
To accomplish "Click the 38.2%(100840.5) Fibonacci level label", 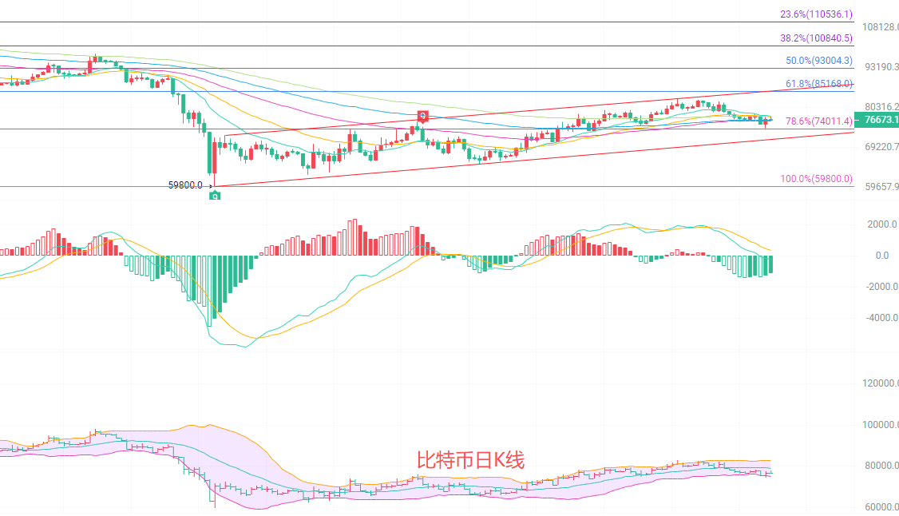I will pyautogui.click(x=817, y=38).
